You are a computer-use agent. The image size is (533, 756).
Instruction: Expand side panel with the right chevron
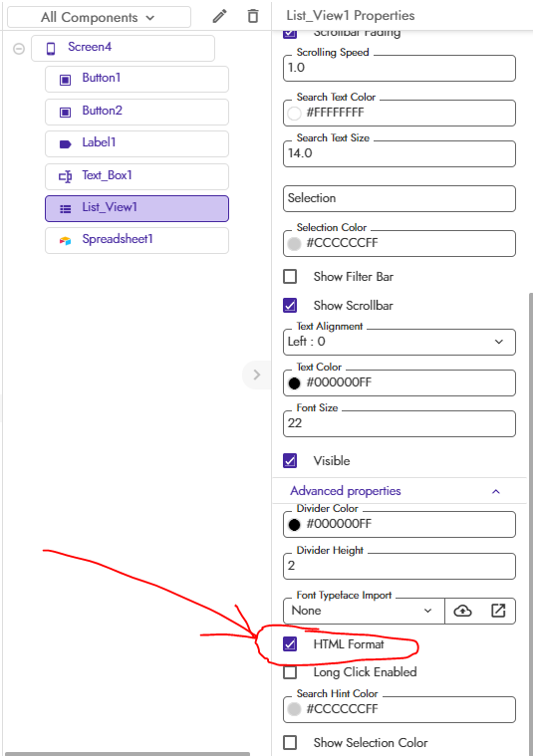(257, 375)
